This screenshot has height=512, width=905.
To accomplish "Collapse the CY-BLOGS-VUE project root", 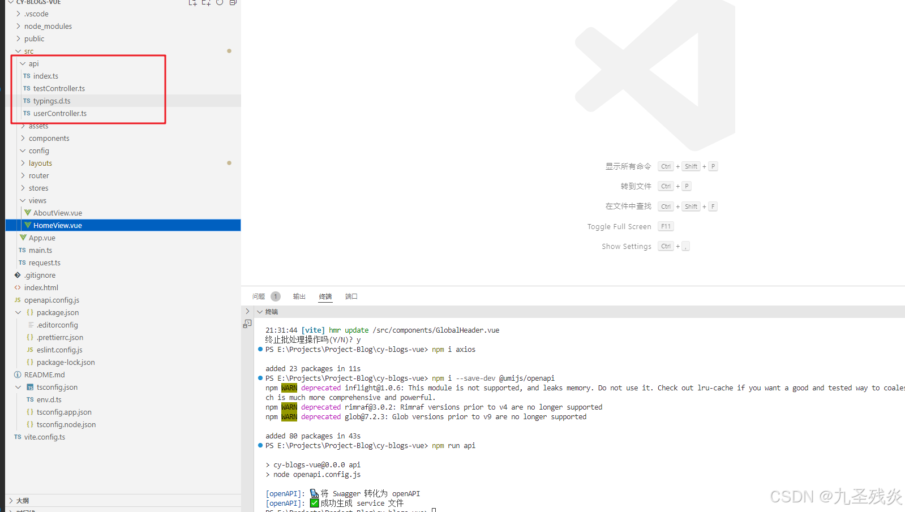I will coord(10,2).
